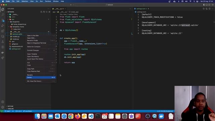Open Source Control view in activity bar
Viewport: 215px width, 121px height.
pos(3,20)
